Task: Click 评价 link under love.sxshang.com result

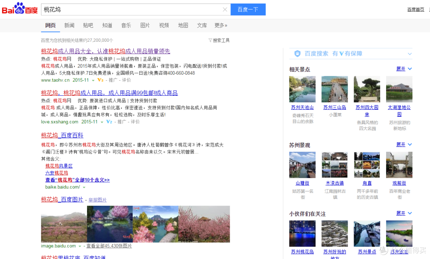Action: [x=135, y=122]
